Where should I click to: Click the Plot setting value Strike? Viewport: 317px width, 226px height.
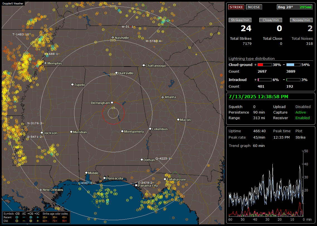pos(300,137)
